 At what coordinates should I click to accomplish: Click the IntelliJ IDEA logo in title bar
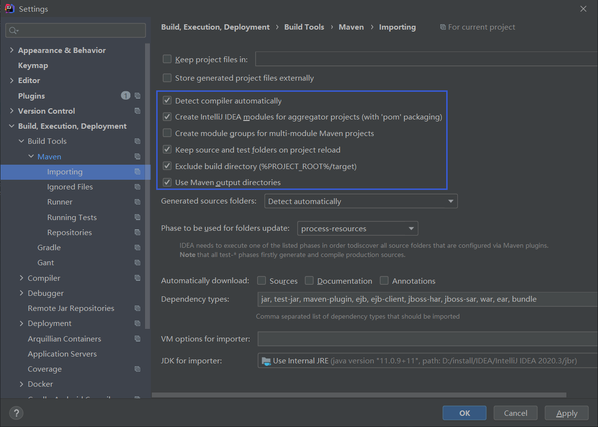pos(9,8)
